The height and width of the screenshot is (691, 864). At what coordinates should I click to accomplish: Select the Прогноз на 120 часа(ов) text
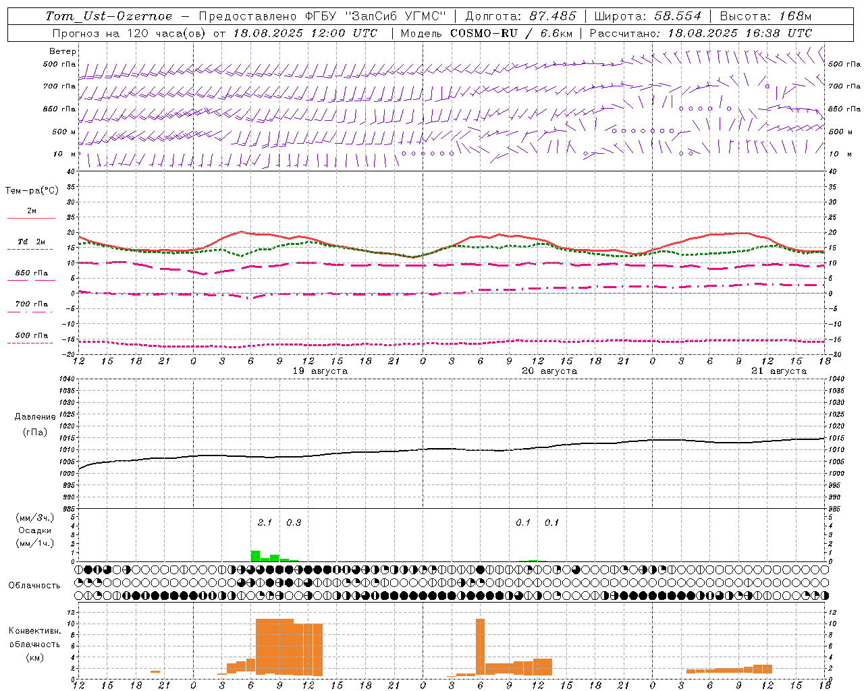tap(130, 33)
